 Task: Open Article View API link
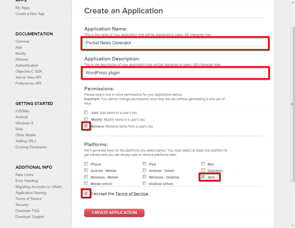(x=29, y=77)
